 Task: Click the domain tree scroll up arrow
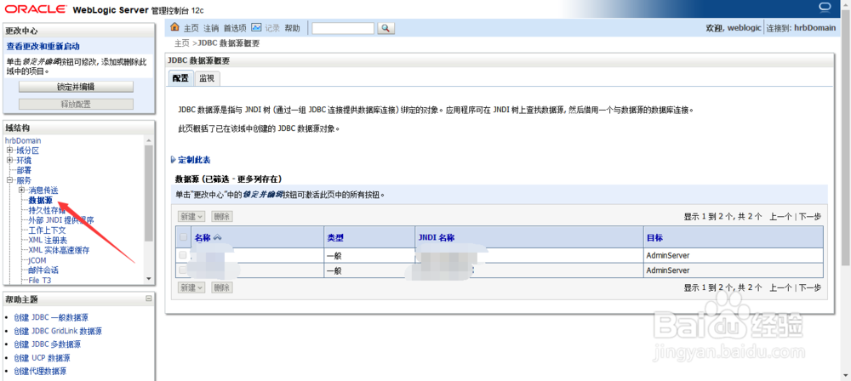tap(149, 140)
